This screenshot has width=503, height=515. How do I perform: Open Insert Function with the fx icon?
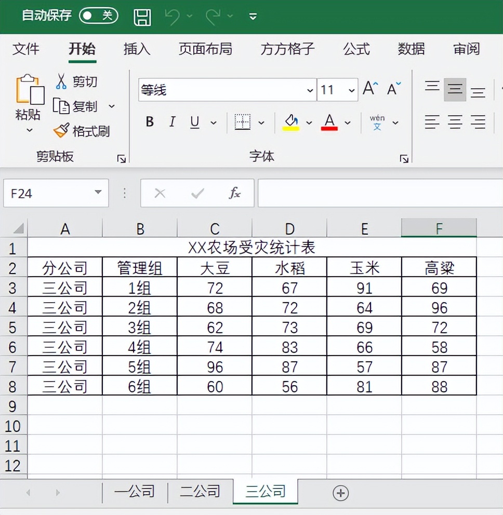235,193
